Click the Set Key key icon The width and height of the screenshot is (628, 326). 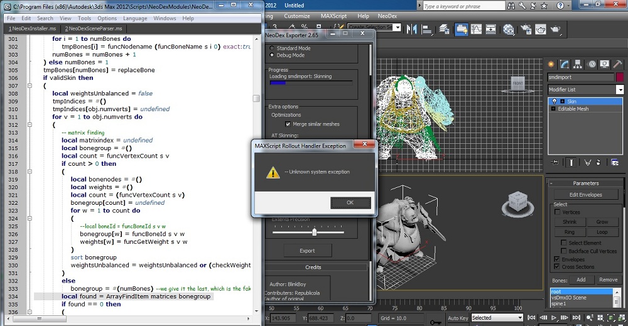click(436, 322)
